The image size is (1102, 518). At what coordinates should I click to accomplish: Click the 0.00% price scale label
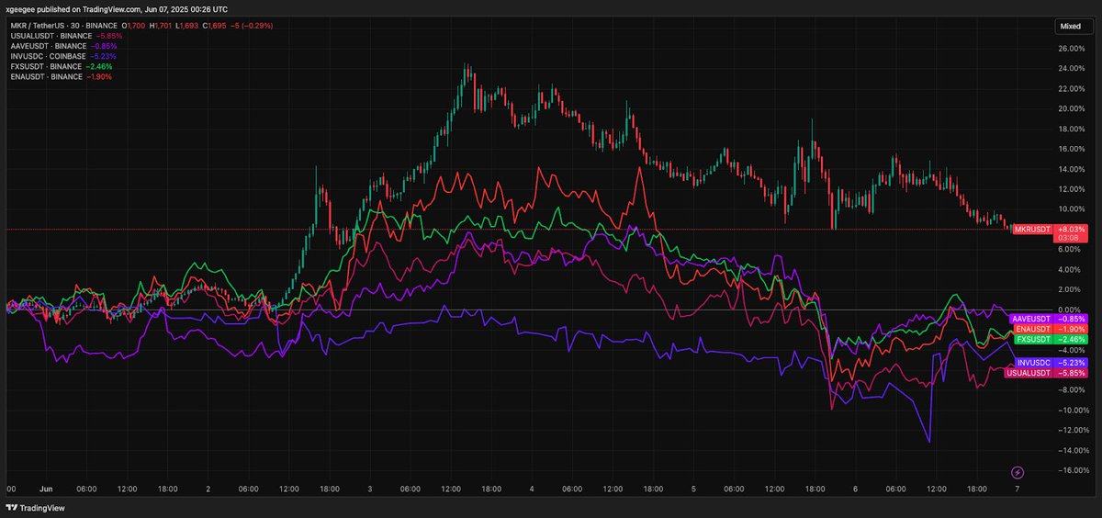click(1070, 310)
